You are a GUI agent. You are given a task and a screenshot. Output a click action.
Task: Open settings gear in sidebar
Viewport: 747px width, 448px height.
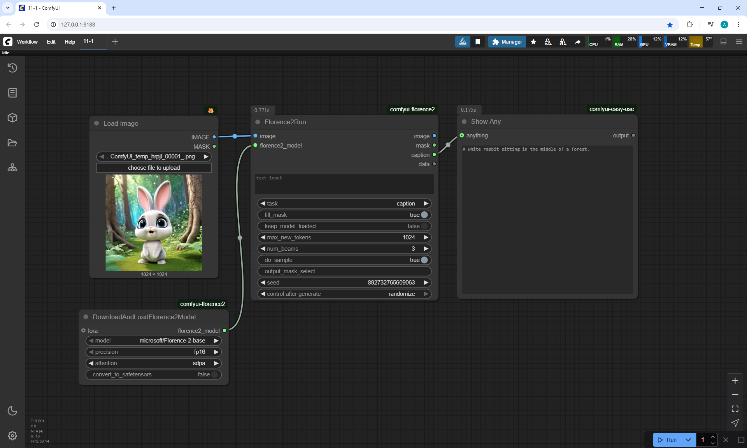tap(12, 436)
